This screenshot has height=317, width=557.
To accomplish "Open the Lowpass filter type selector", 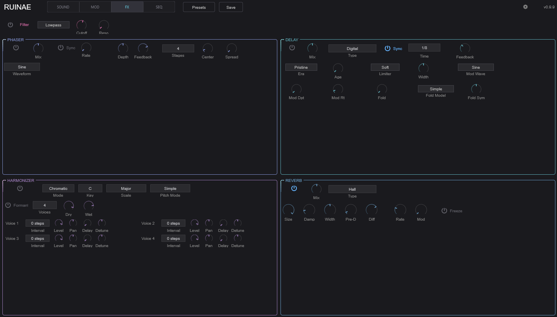I will (x=53, y=24).
